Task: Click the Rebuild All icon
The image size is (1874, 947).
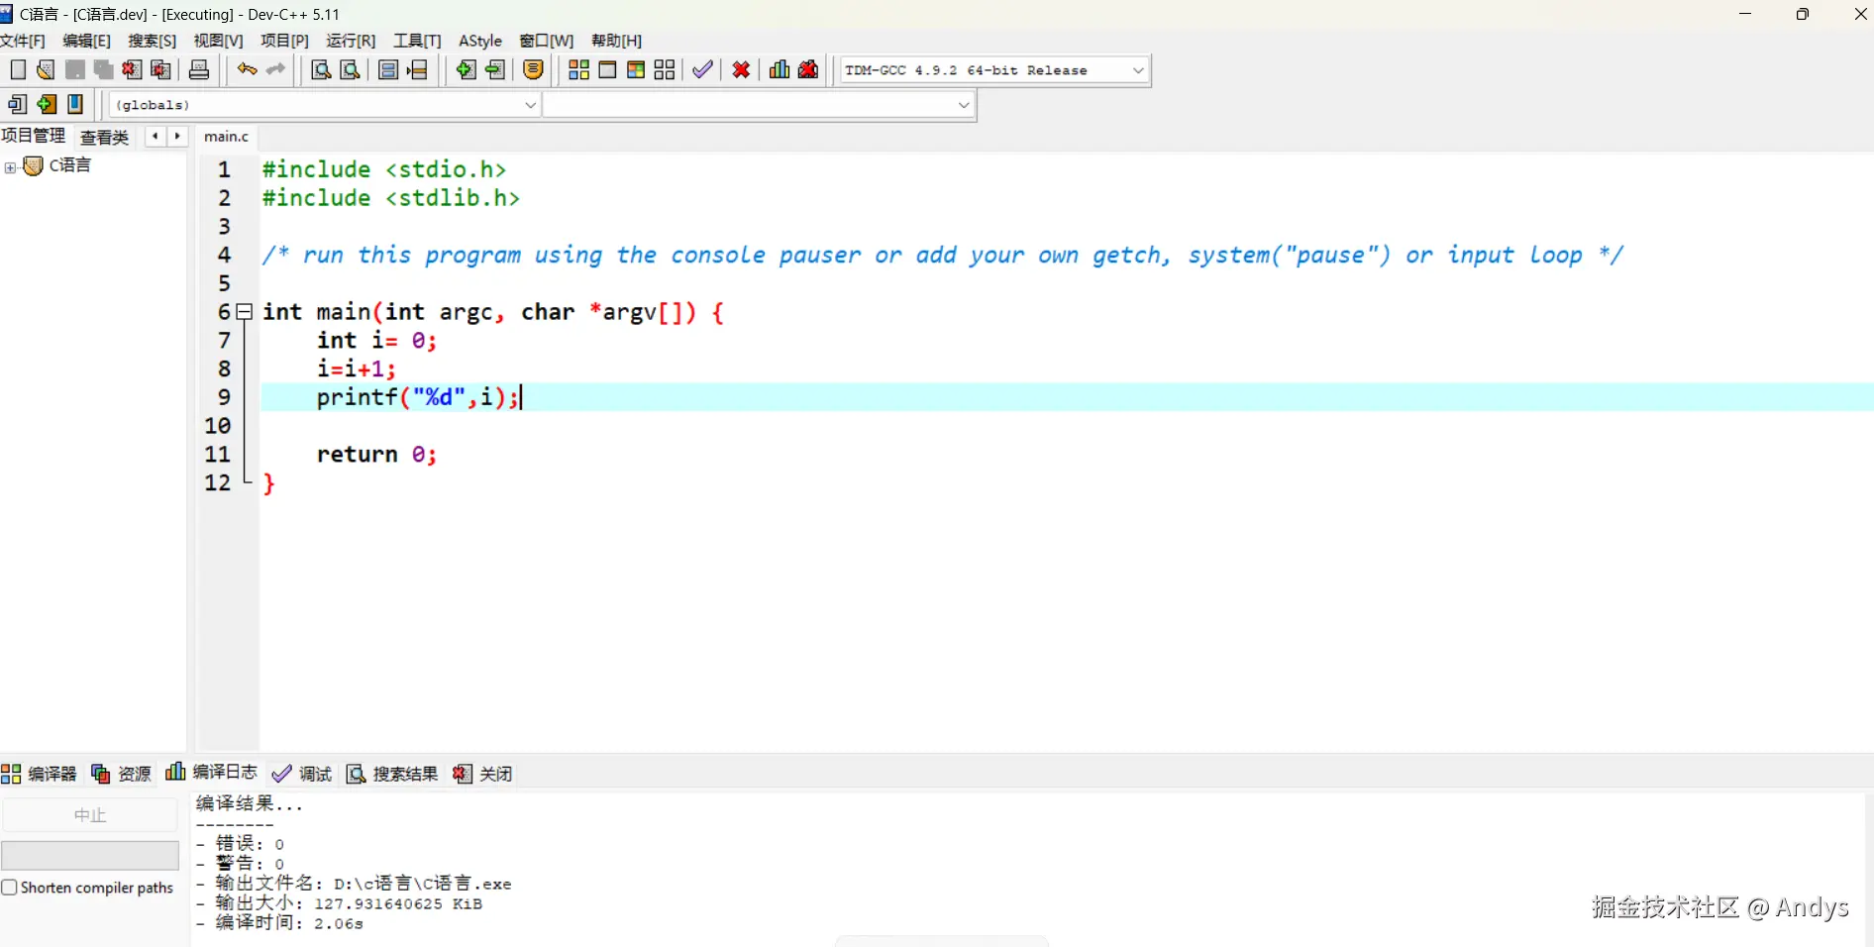Action: (x=665, y=69)
